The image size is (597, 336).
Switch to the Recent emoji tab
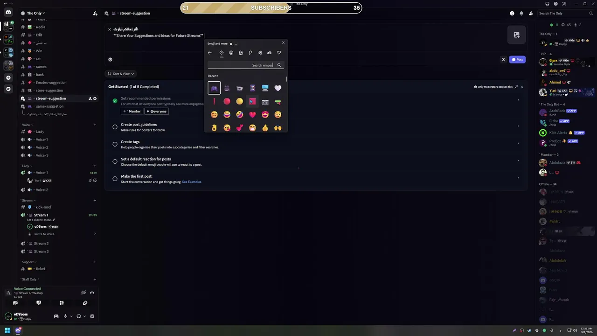(x=222, y=53)
